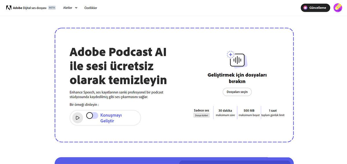
Task: Click the "maksimum boyut" caption
Action: click(x=249, y=115)
